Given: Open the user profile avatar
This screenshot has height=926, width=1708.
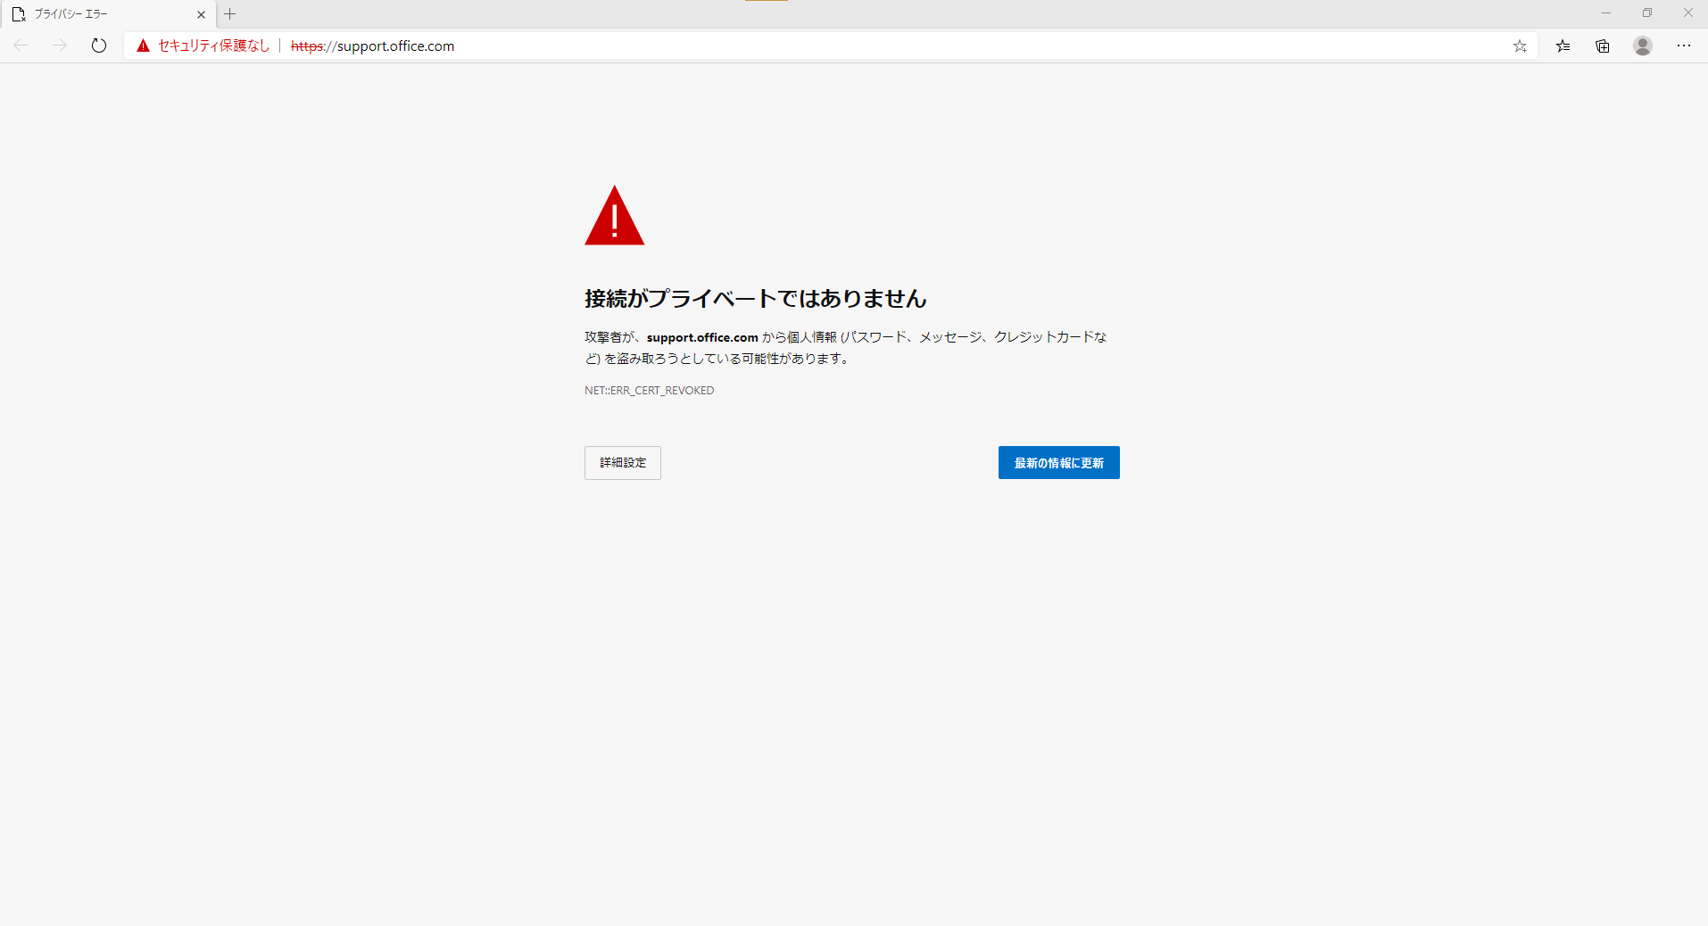Looking at the screenshot, I should [x=1643, y=45].
